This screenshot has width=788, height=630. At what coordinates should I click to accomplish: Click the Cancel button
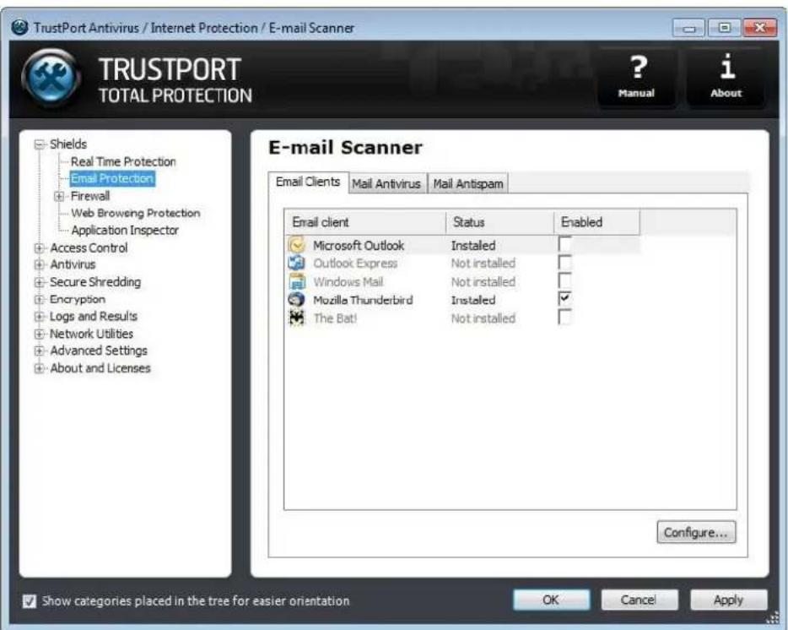pos(638,600)
